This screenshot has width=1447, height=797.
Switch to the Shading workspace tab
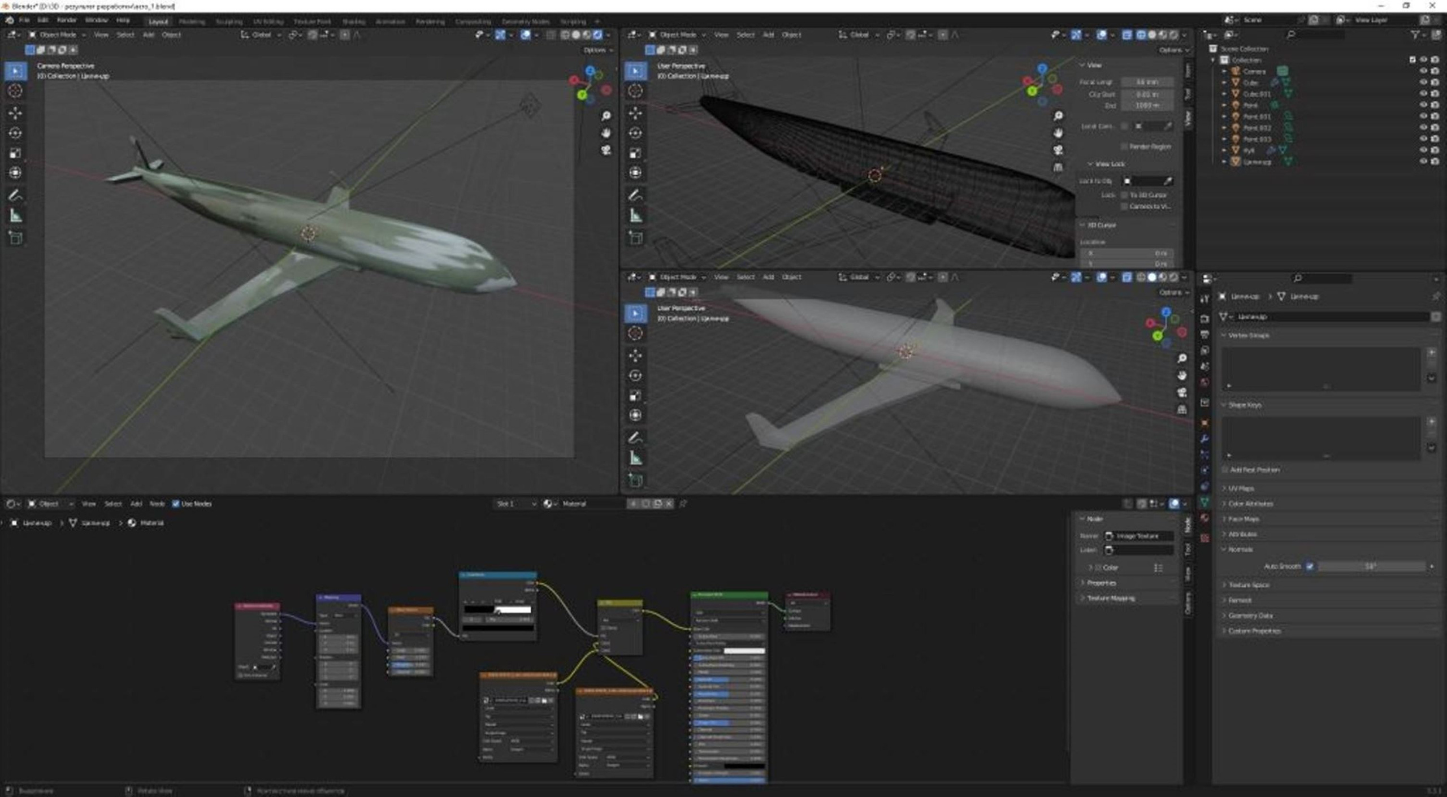click(x=353, y=21)
